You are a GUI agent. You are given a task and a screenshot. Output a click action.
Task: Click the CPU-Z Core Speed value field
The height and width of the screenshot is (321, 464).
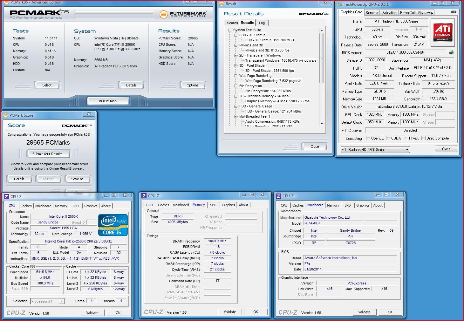[45, 272]
